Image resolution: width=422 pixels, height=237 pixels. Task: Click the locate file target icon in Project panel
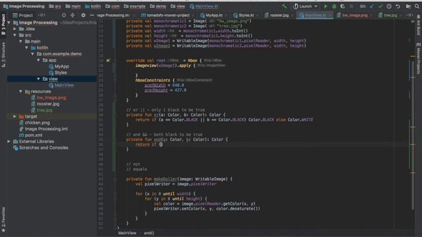(64, 15)
